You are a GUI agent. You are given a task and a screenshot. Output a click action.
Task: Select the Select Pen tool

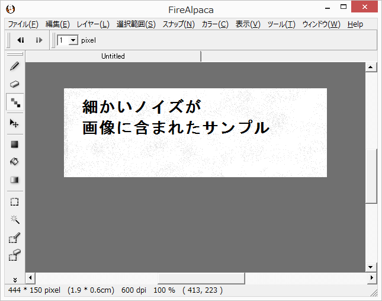tap(15, 238)
